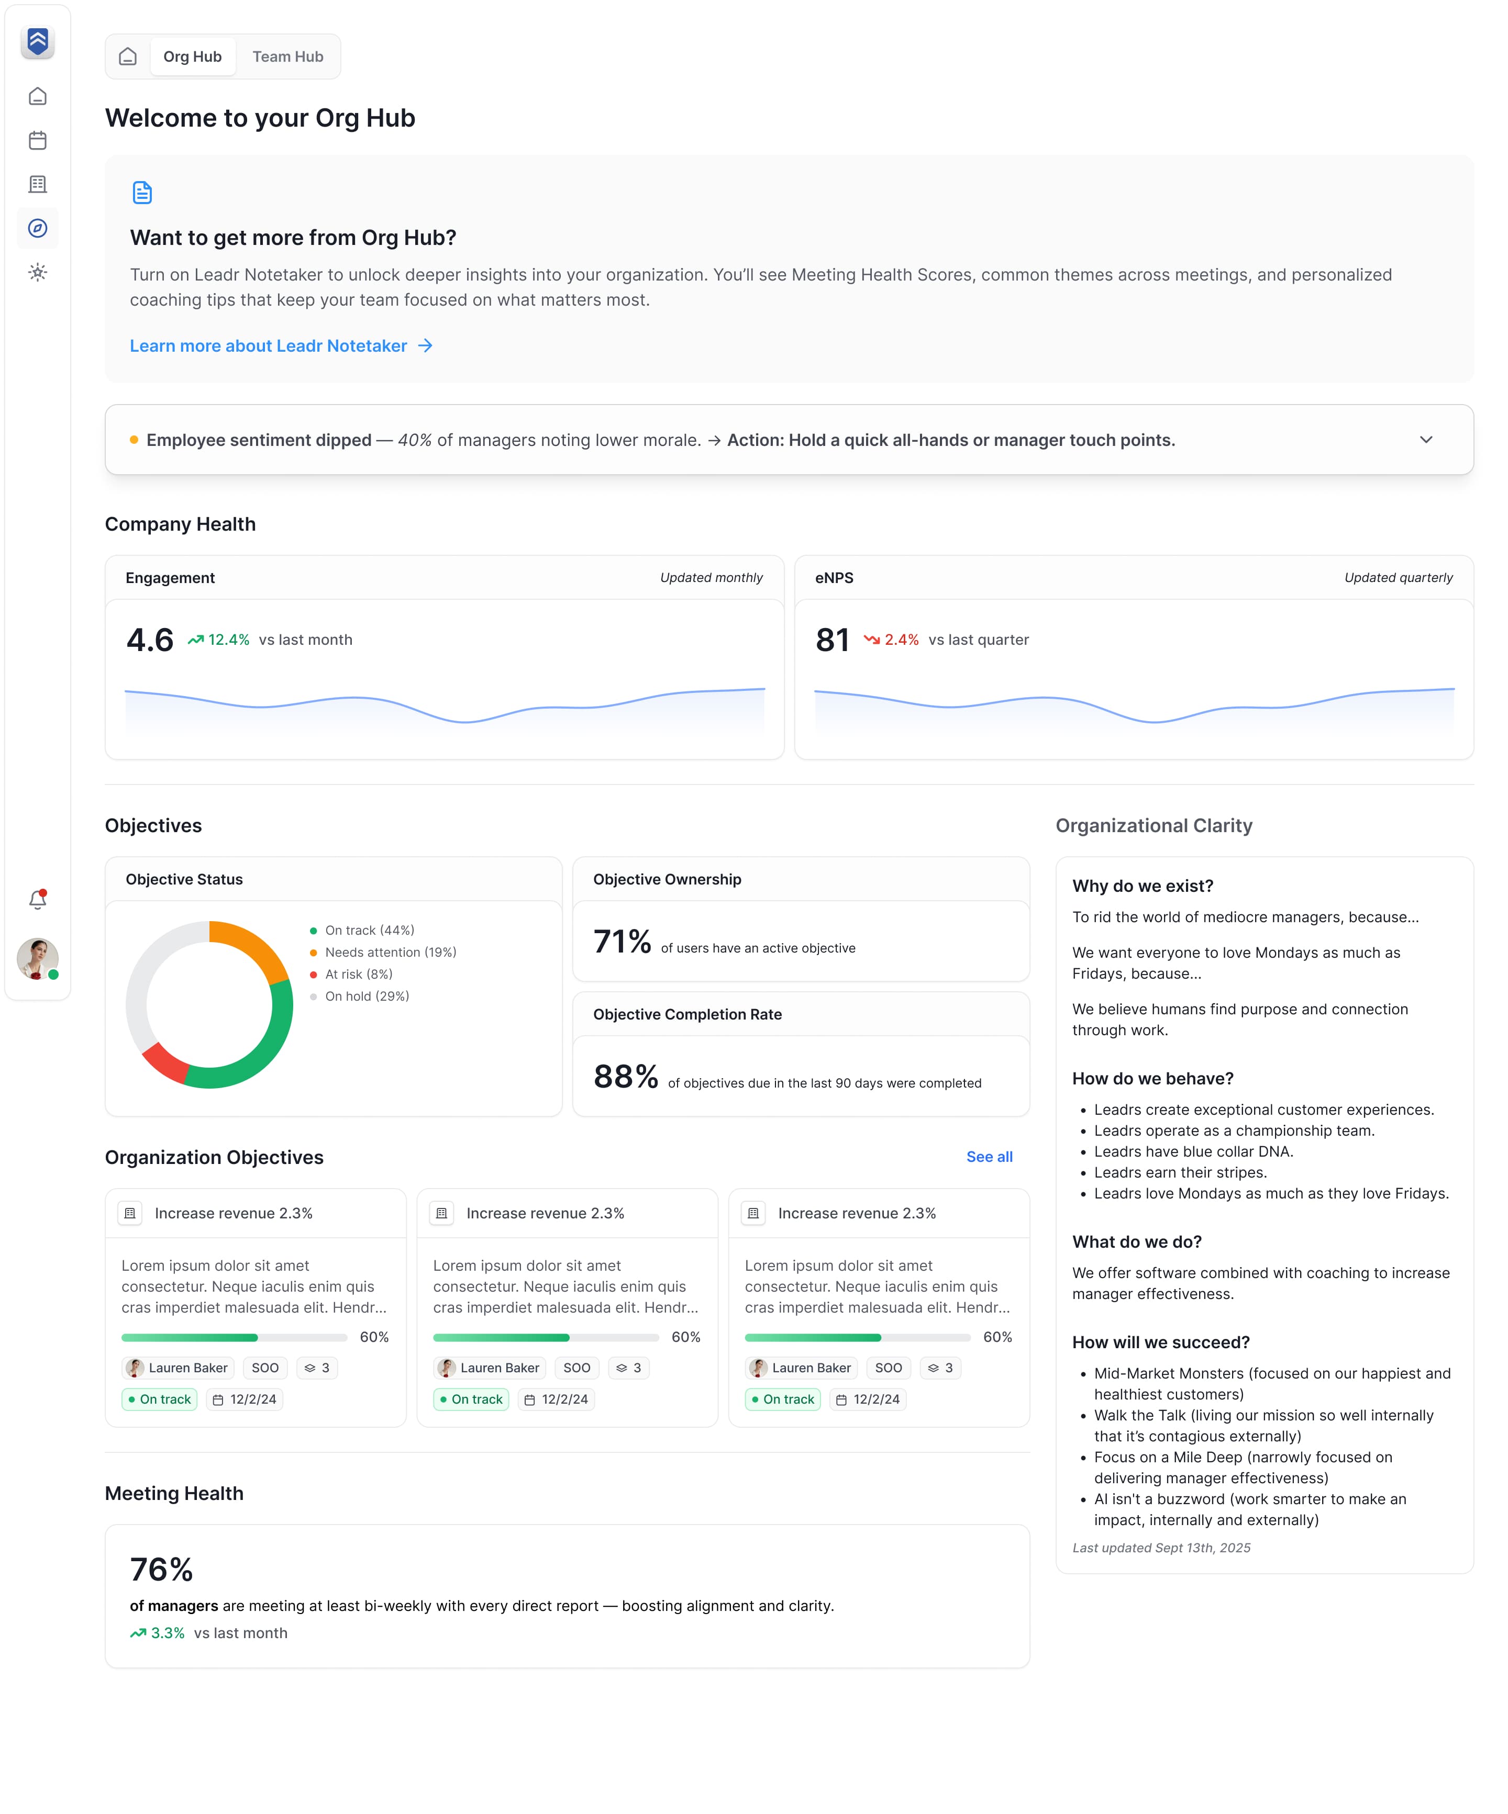Click the document icon in the Notetaker banner

(142, 192)
